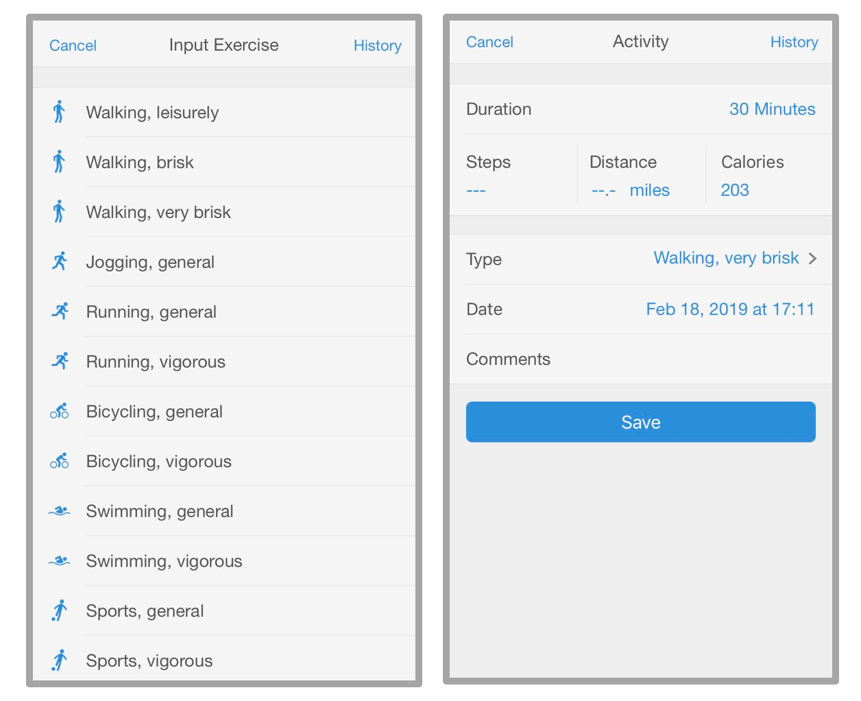
Task: Select Sports, vigorous exercise option
Action: (149, 660)
